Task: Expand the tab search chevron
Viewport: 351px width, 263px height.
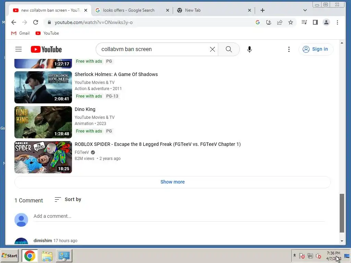Action: click(305, 10)
